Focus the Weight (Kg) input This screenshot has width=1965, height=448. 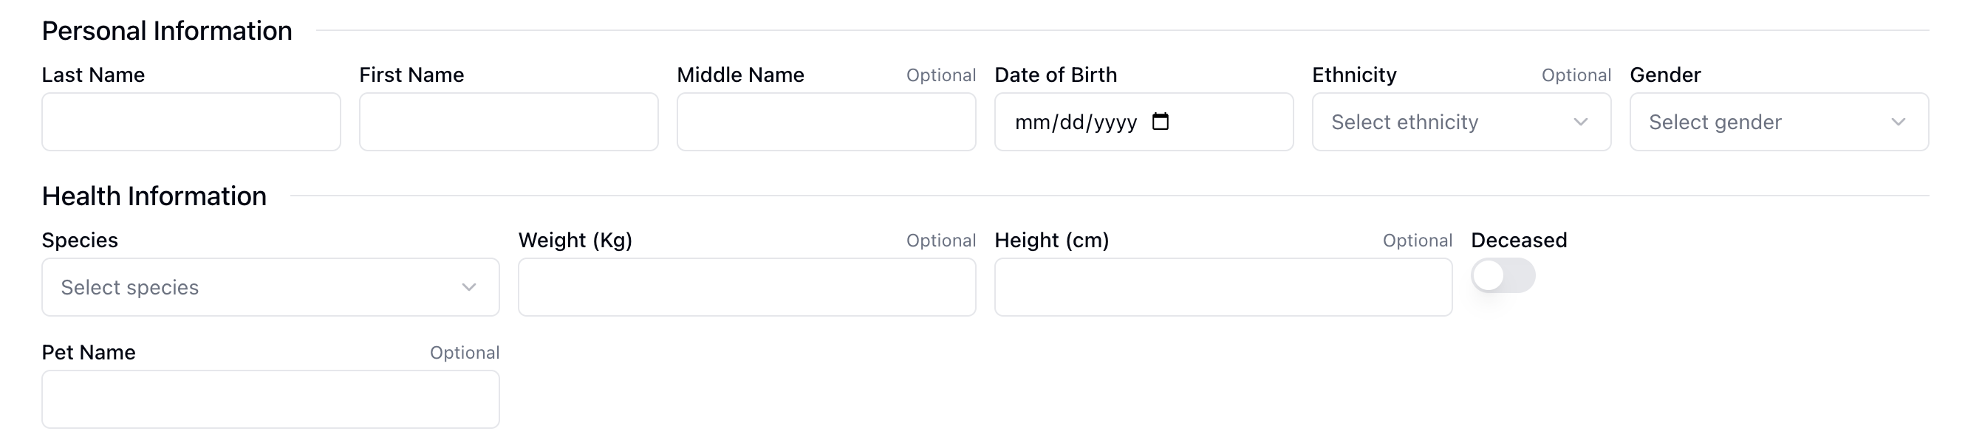click(x=747, y=287)
